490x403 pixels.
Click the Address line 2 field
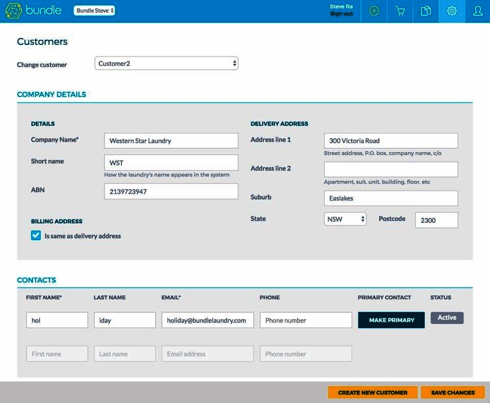tap(390, 169)
